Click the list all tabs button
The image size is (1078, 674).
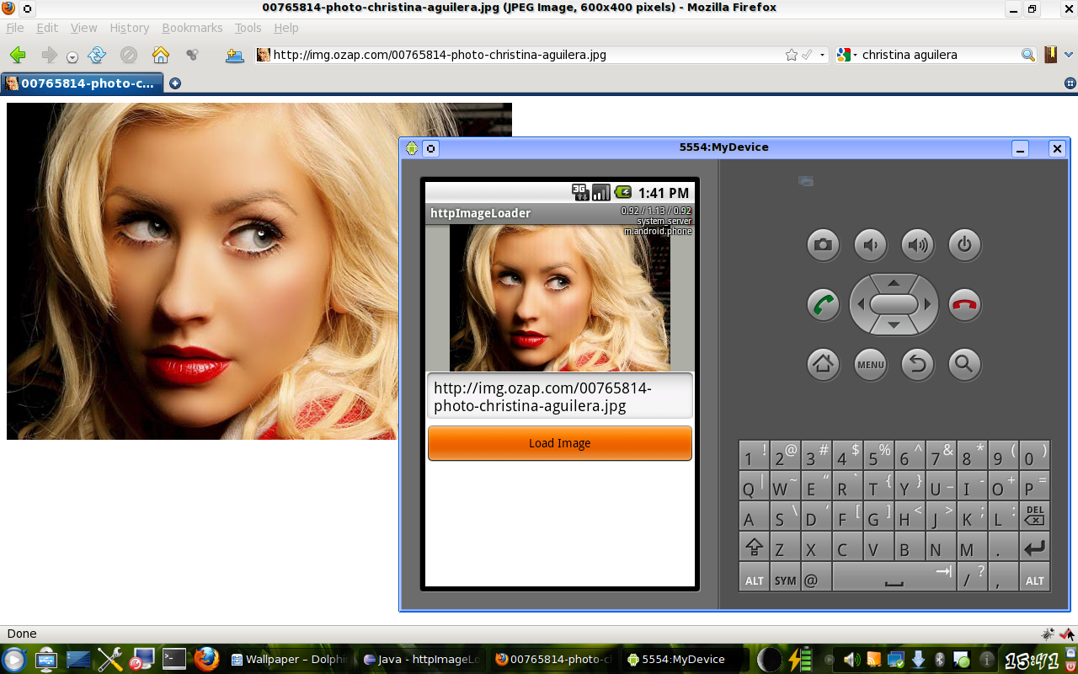click(x=1070, y=83)
